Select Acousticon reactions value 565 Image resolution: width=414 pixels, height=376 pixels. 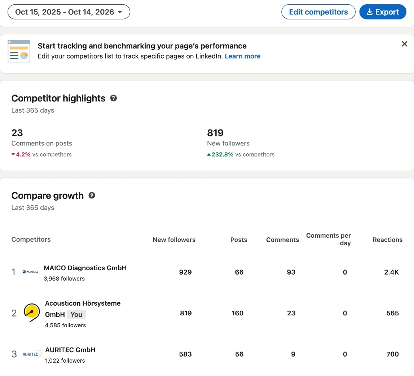[x=393, y=313]
